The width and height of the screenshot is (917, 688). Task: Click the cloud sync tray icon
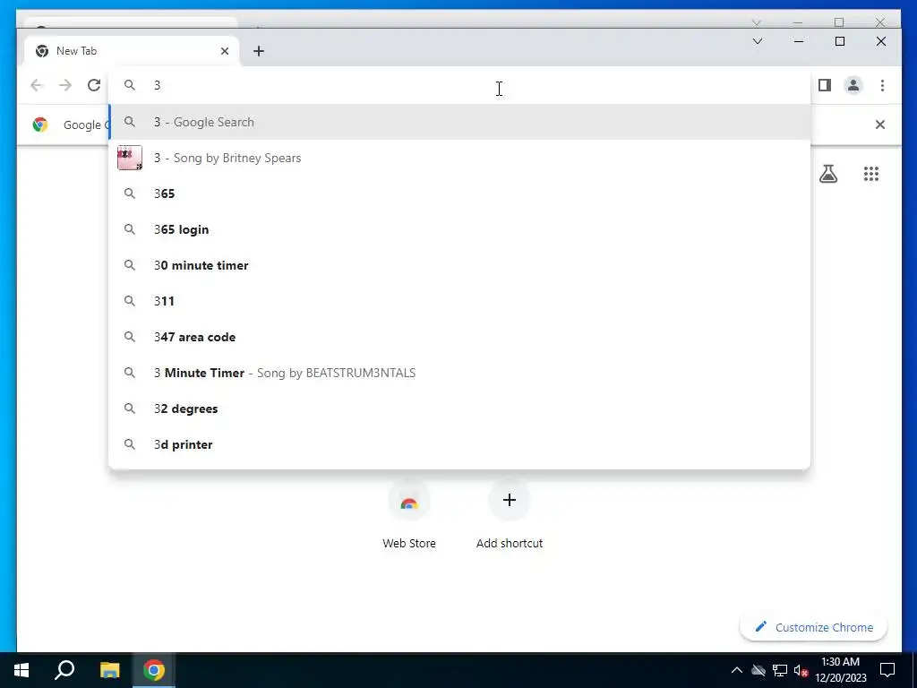tap(758, 670)
